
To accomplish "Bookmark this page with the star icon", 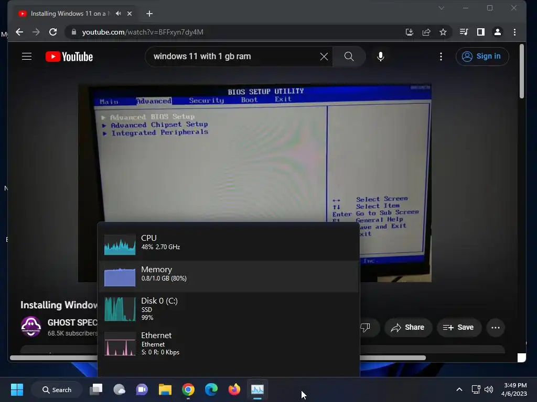I will [443, 32].
